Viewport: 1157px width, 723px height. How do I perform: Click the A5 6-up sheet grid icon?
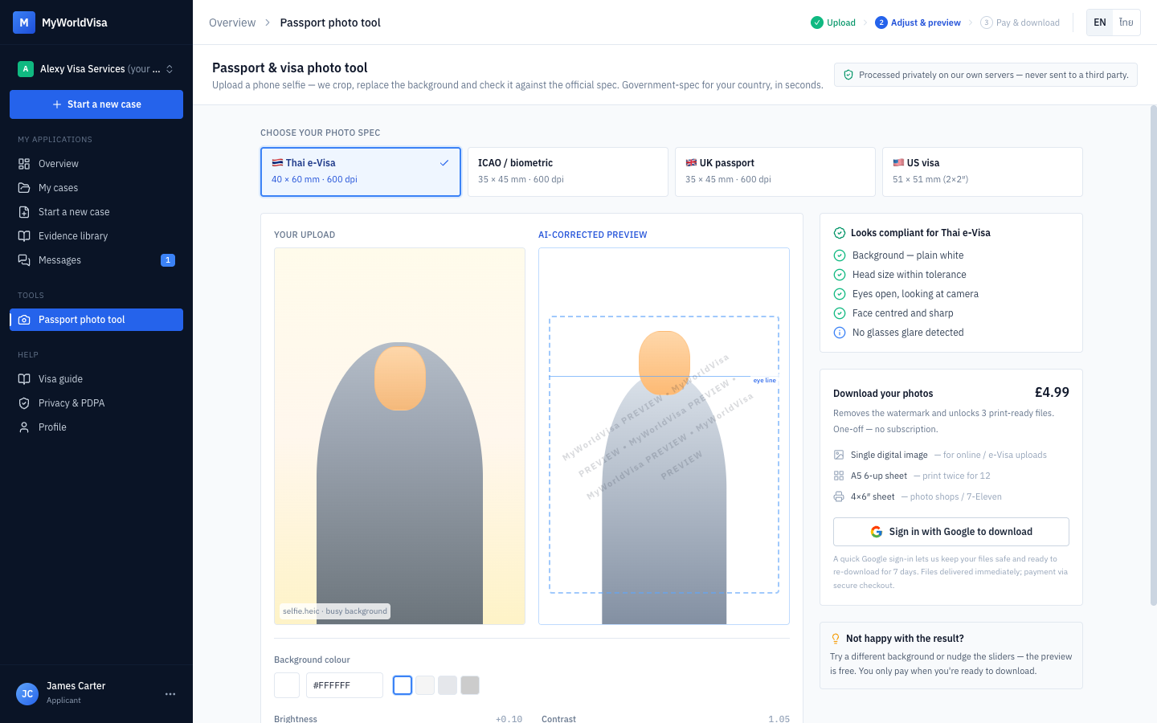[839, 476]
